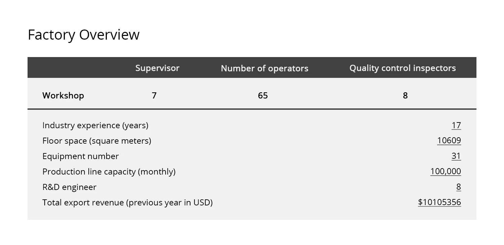The image size is (504, 245).
Task: Select the operators count 65
Action: click(x=263, y=96)
